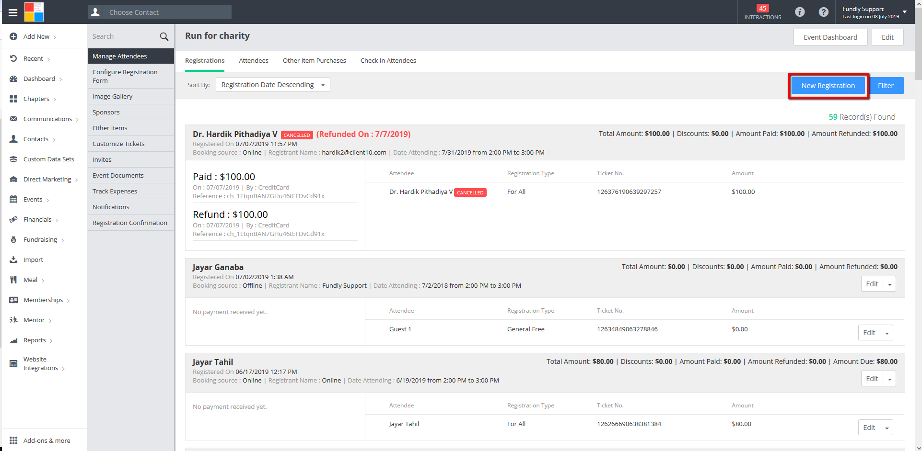Click the page vertical scrollbar
The height and width of the screenshot is (451, 922).
(x=918, y=43)
